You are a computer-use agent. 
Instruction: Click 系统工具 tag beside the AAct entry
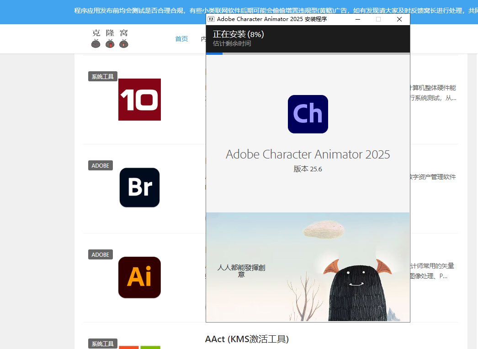point(103,344)
